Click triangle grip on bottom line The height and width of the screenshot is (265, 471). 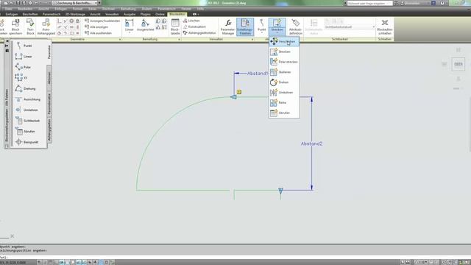point(280,191)
